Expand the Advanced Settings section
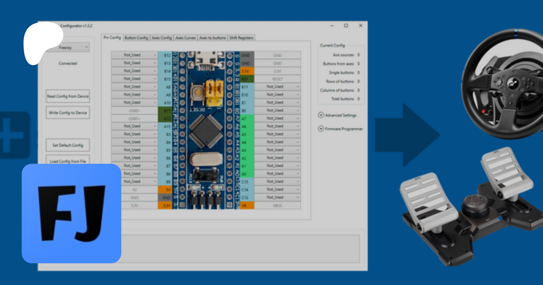The height and width of the screenshot is (285, 543). point(321,115)
